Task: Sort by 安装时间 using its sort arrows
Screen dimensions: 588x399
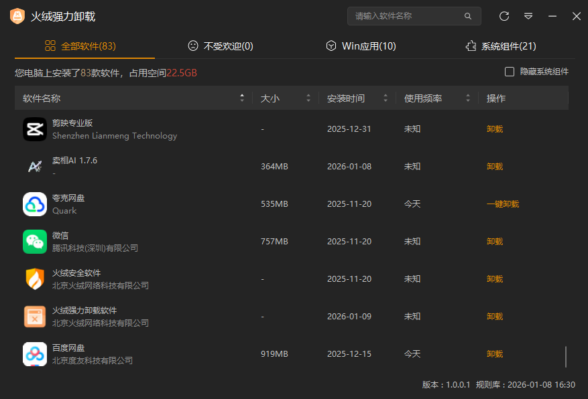Action: coord(386,97)
